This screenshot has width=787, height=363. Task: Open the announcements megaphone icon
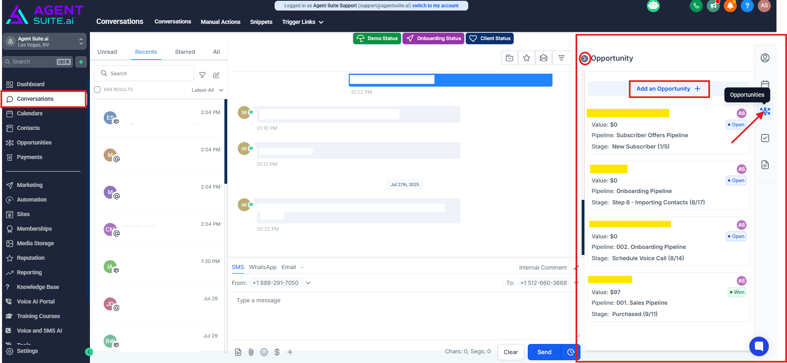713,6
